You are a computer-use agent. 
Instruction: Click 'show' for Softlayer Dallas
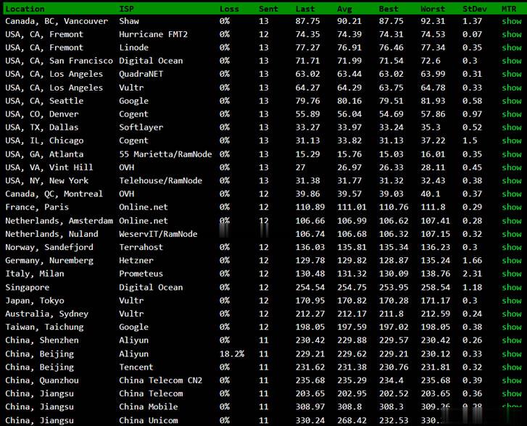[512, 128]
